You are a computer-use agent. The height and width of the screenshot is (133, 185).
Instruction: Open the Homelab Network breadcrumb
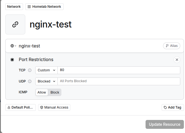point(44,7)
